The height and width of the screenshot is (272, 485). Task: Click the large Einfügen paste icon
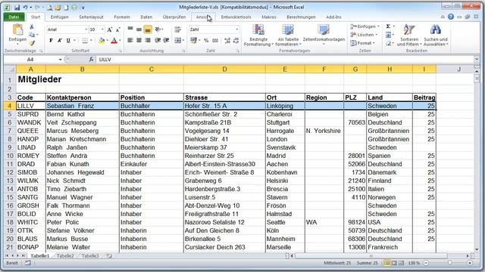(17, 30)
